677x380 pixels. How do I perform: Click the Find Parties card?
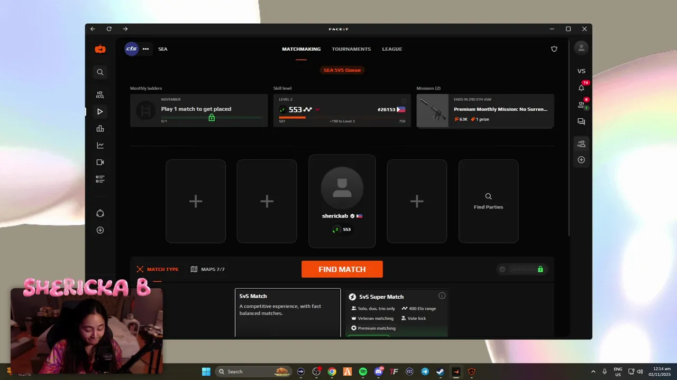tap(488, 201)
